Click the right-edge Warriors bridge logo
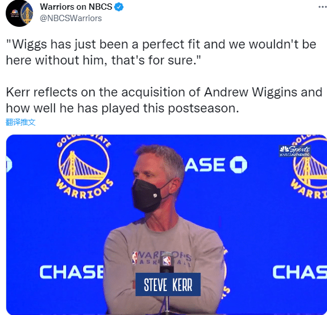Image resolution: width=327 pixels, height=315 pixels. tap(309, 167)
